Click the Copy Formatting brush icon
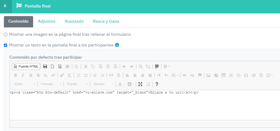The height and width of the screenshot is (131, 280). 62,75
